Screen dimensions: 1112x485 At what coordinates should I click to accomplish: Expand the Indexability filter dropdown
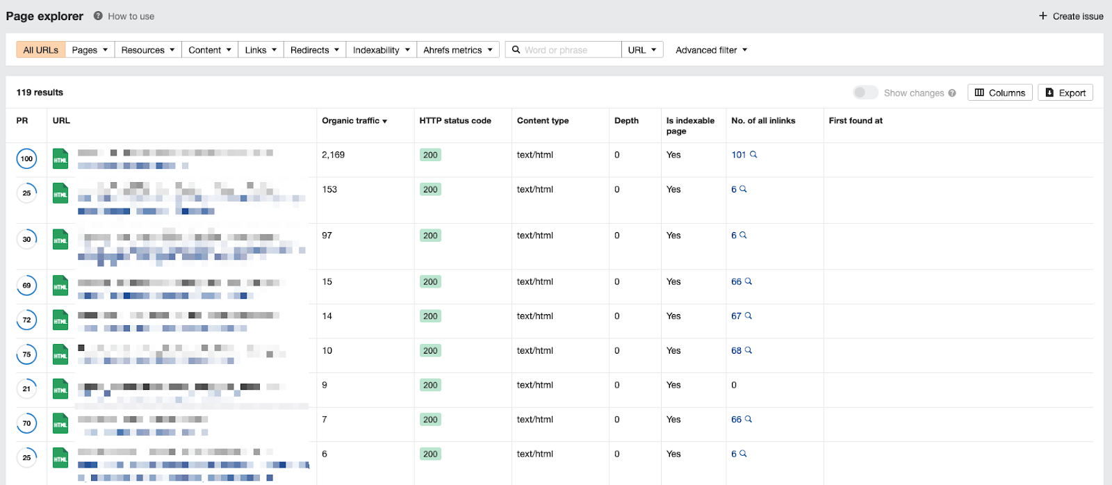tap(381, 50)
